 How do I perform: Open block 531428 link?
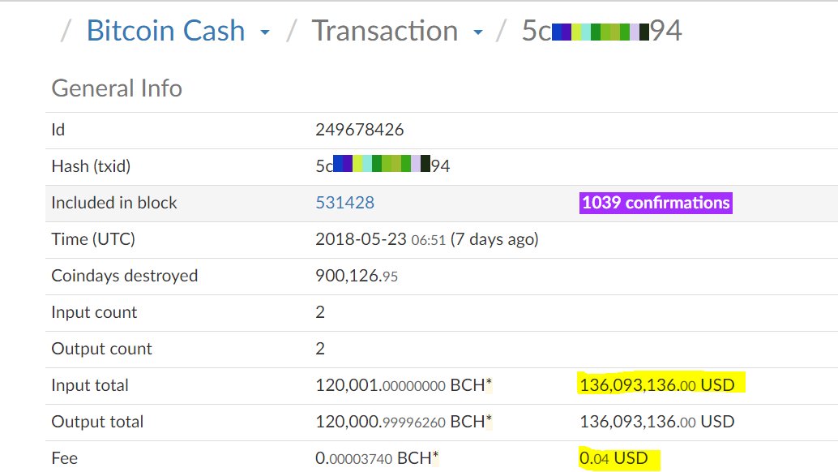click(x=344, y=203)
